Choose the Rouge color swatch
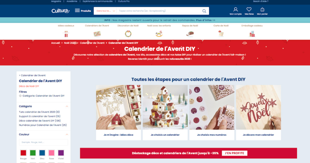The image size is (310, 163). [x=23, y=153]
